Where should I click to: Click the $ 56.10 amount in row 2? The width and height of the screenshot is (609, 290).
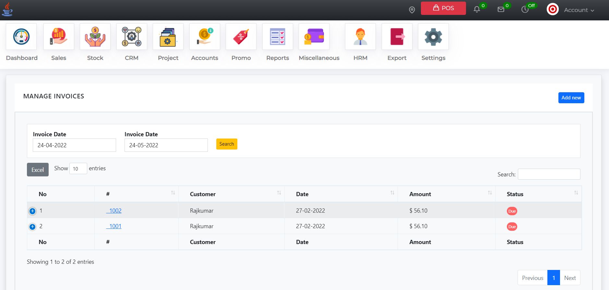(418, 226)
